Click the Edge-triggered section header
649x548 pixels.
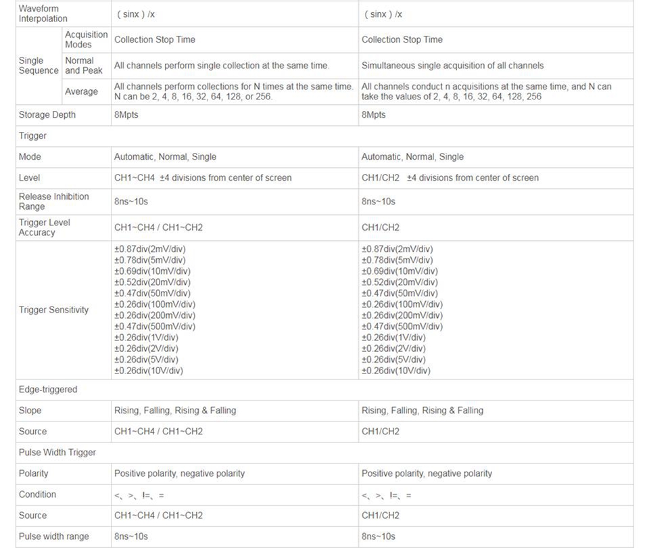48,389
